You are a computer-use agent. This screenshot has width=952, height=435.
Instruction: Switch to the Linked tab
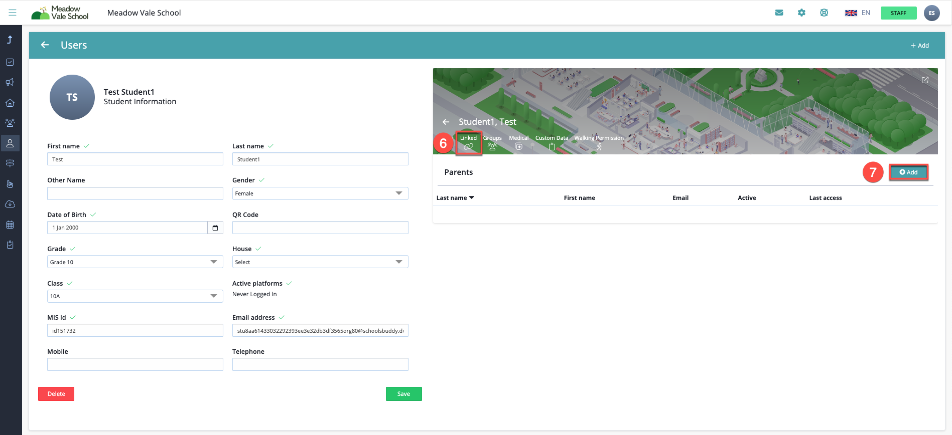pos(468,143)
